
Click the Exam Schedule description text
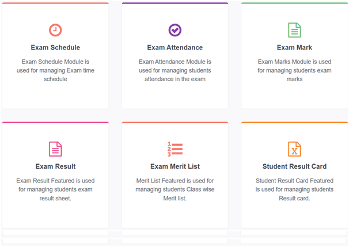[x=55, y=70]
